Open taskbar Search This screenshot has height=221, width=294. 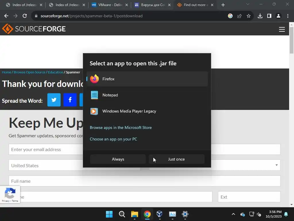pos(122,214)
